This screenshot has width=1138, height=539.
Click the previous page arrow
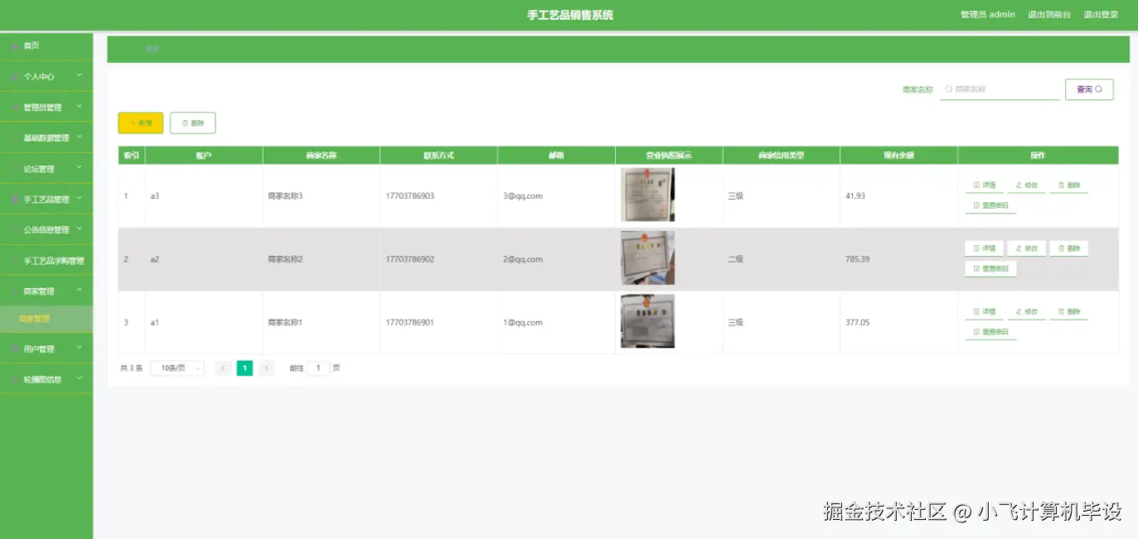click(x=224, y=368)
